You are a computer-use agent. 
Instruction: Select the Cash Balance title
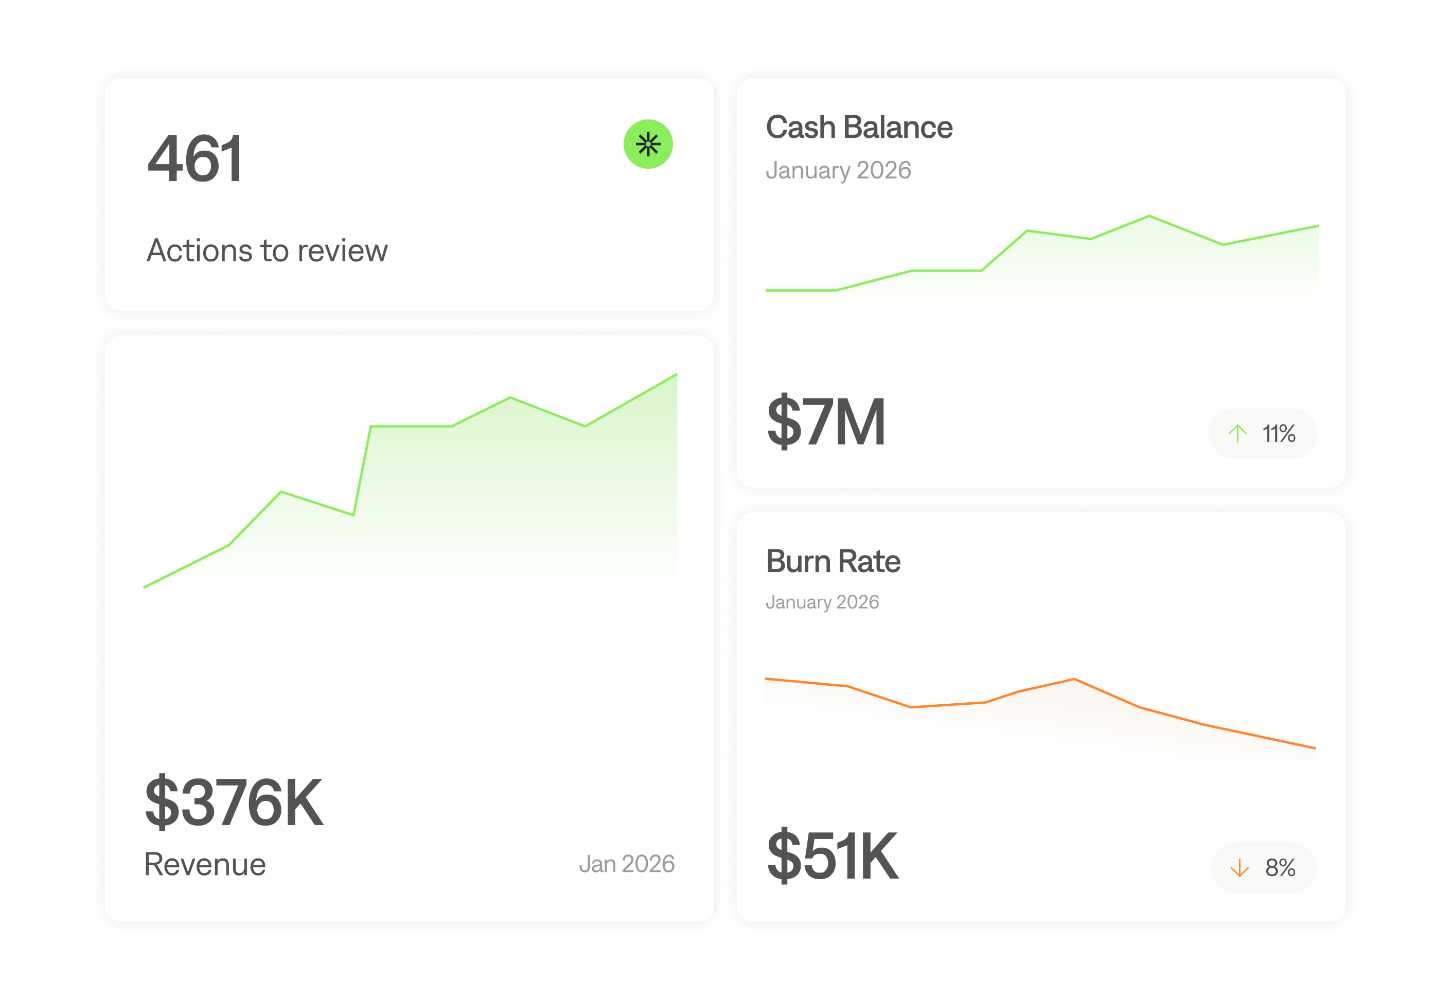859,128
